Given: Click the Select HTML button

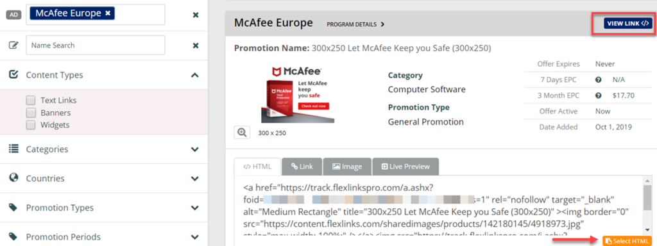Looking at the screenshot, I should (627, 241).
